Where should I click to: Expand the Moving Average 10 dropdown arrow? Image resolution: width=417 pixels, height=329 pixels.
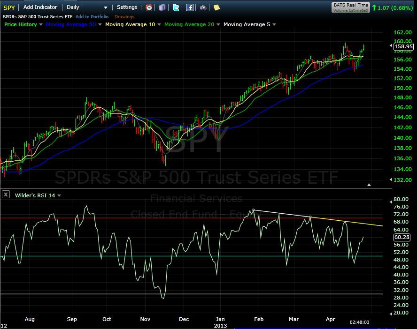[159, 24]
